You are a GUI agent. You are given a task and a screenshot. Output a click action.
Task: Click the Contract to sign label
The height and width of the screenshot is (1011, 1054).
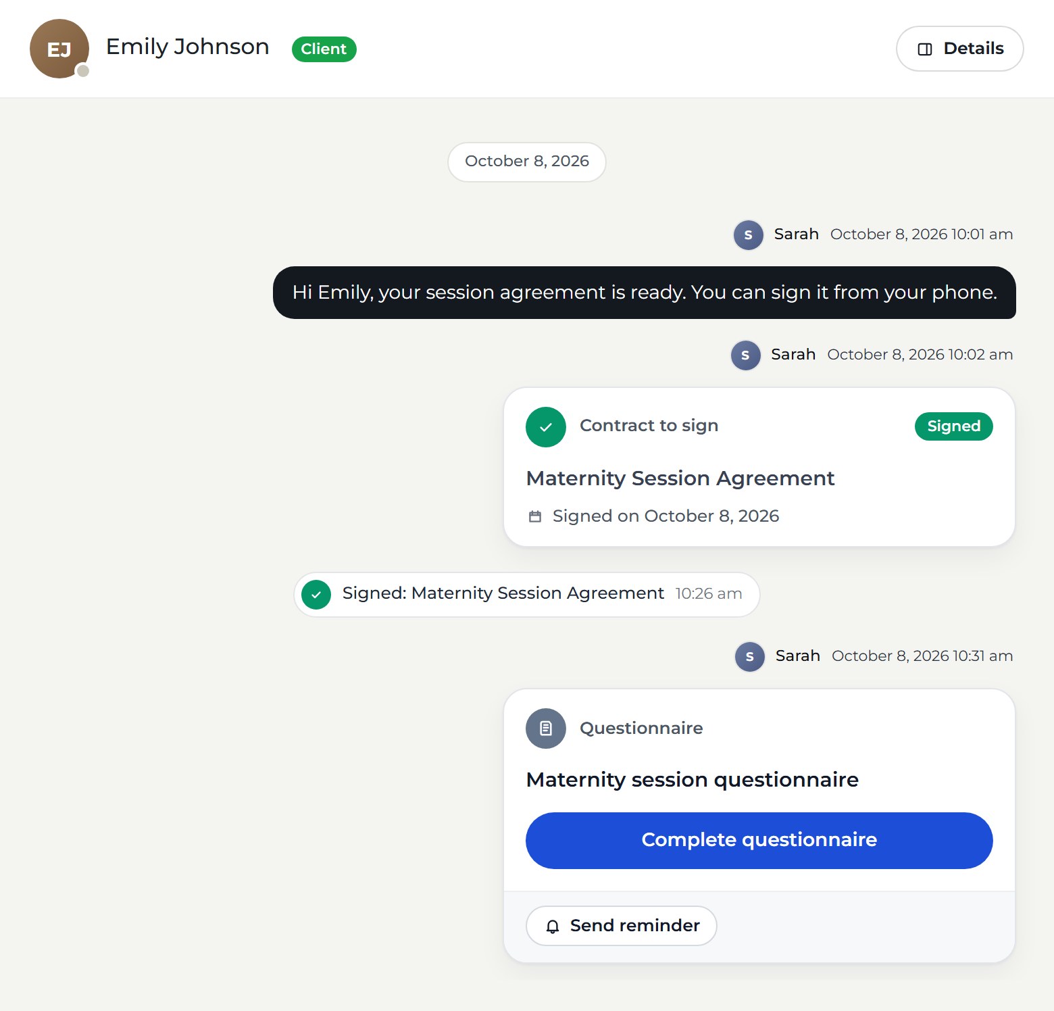[x=649, y=426]
